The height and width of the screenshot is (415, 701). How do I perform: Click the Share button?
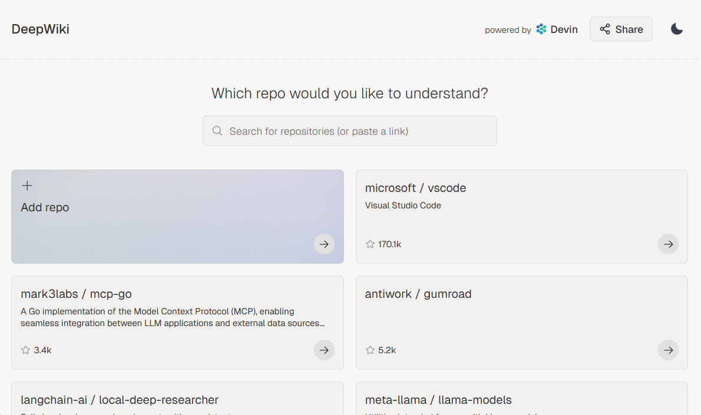click(621, 29)
